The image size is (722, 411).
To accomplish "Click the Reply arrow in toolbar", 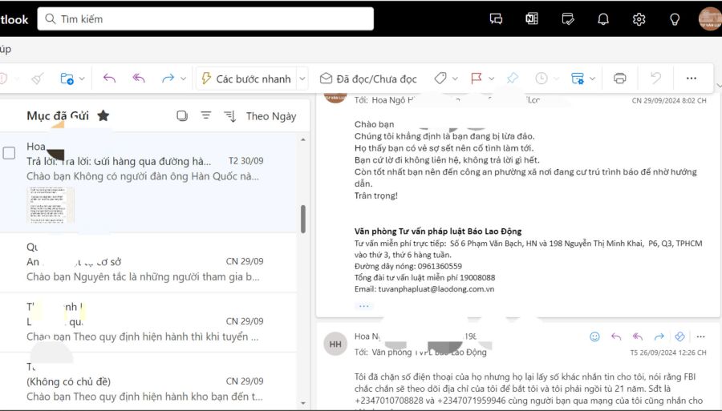I will (109, 79).
